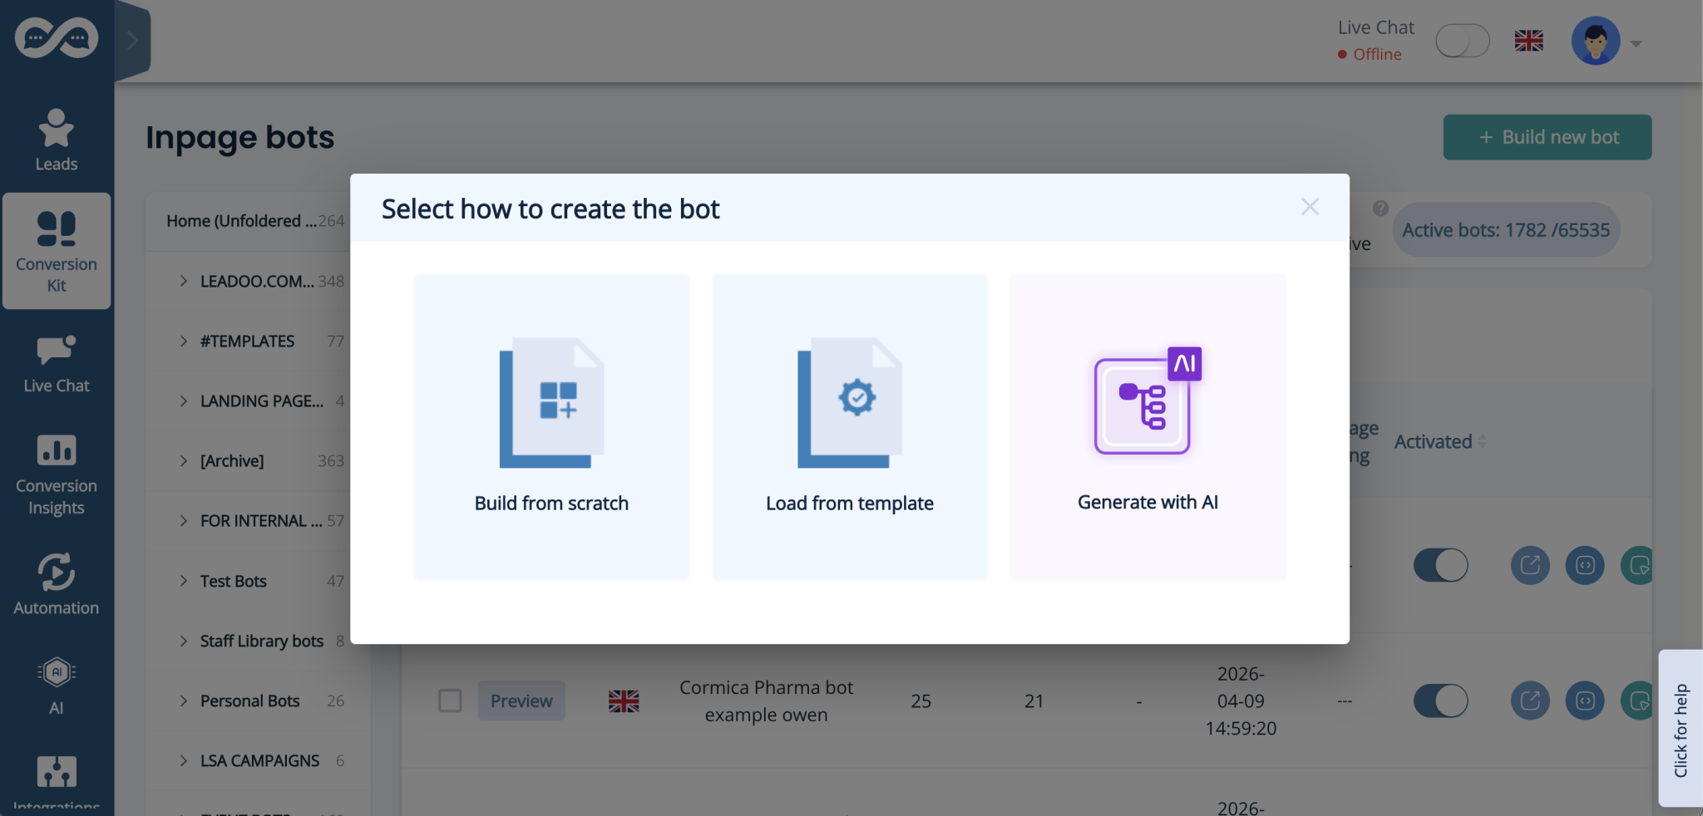Close the bot creation dialog
Screen dimensions: 1703x816
pos(1310,207)
